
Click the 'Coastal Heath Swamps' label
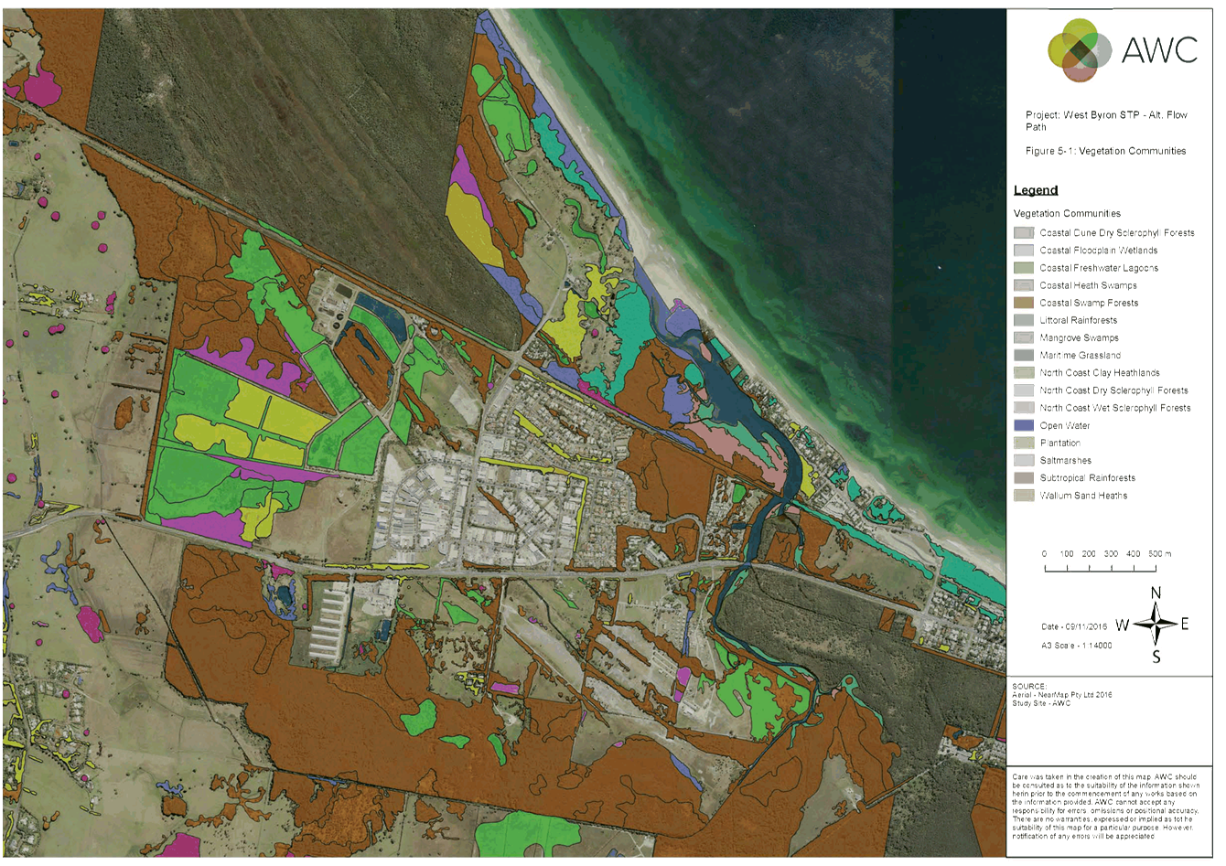1088,285
